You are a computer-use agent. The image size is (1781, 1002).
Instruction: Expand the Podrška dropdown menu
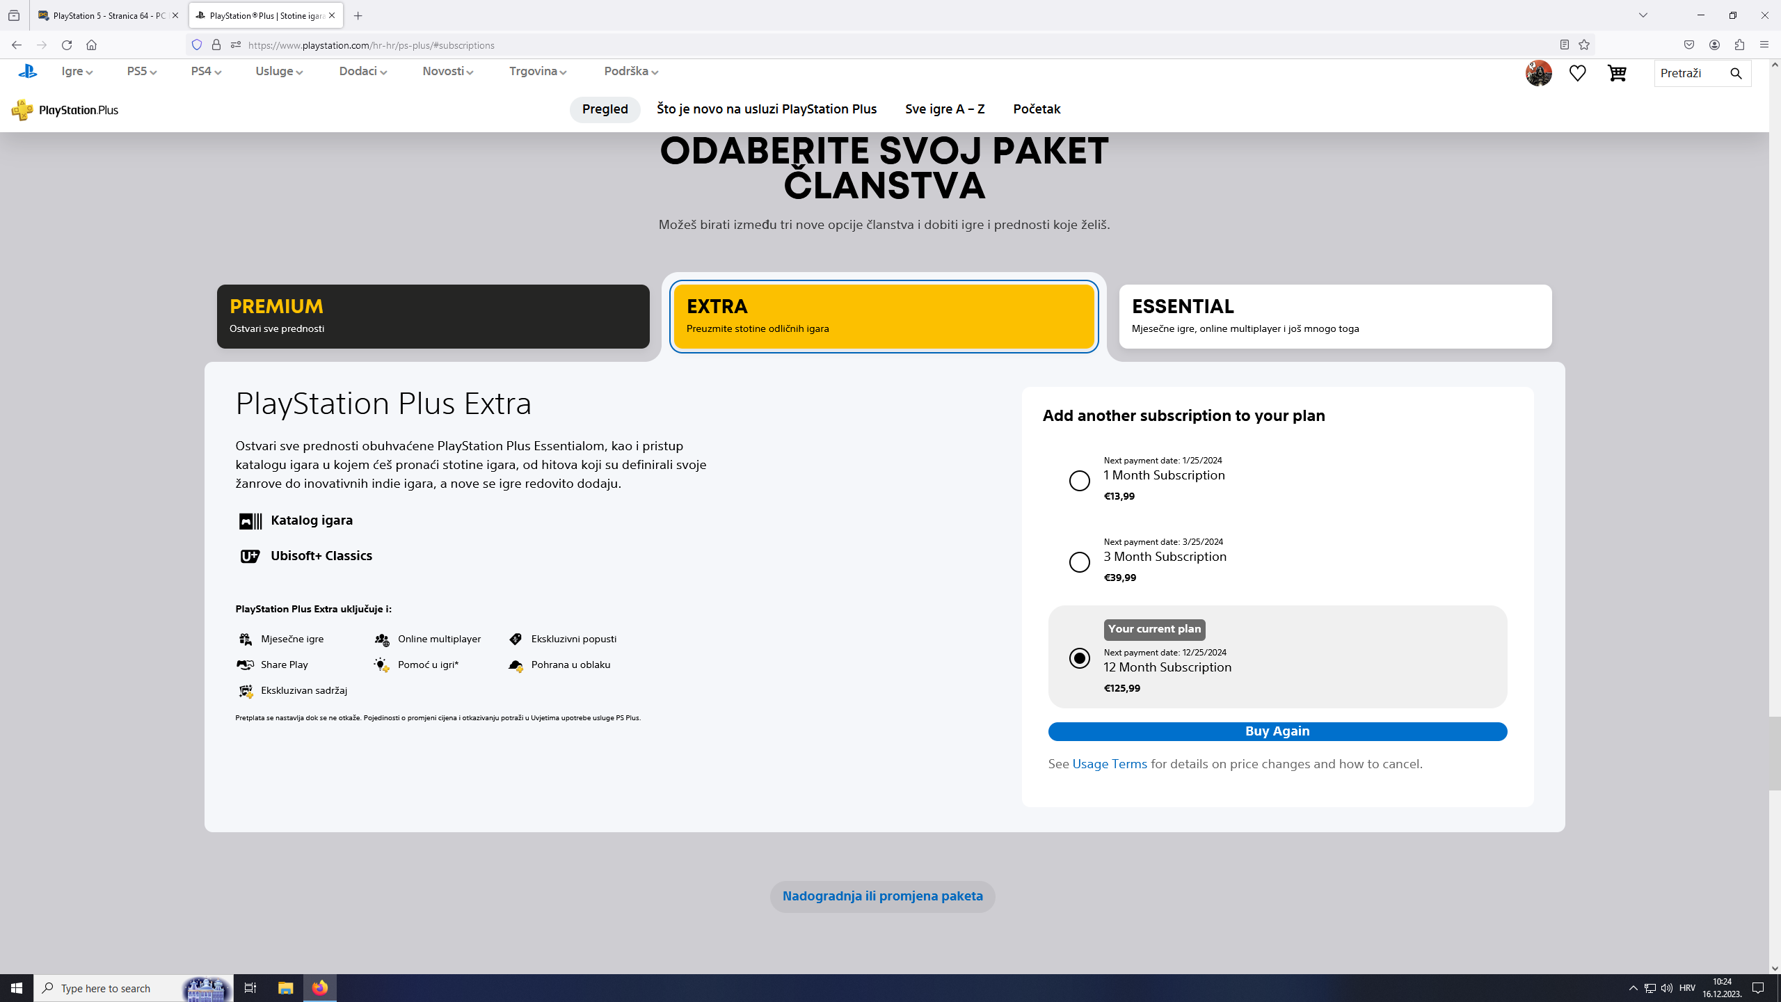630,71
